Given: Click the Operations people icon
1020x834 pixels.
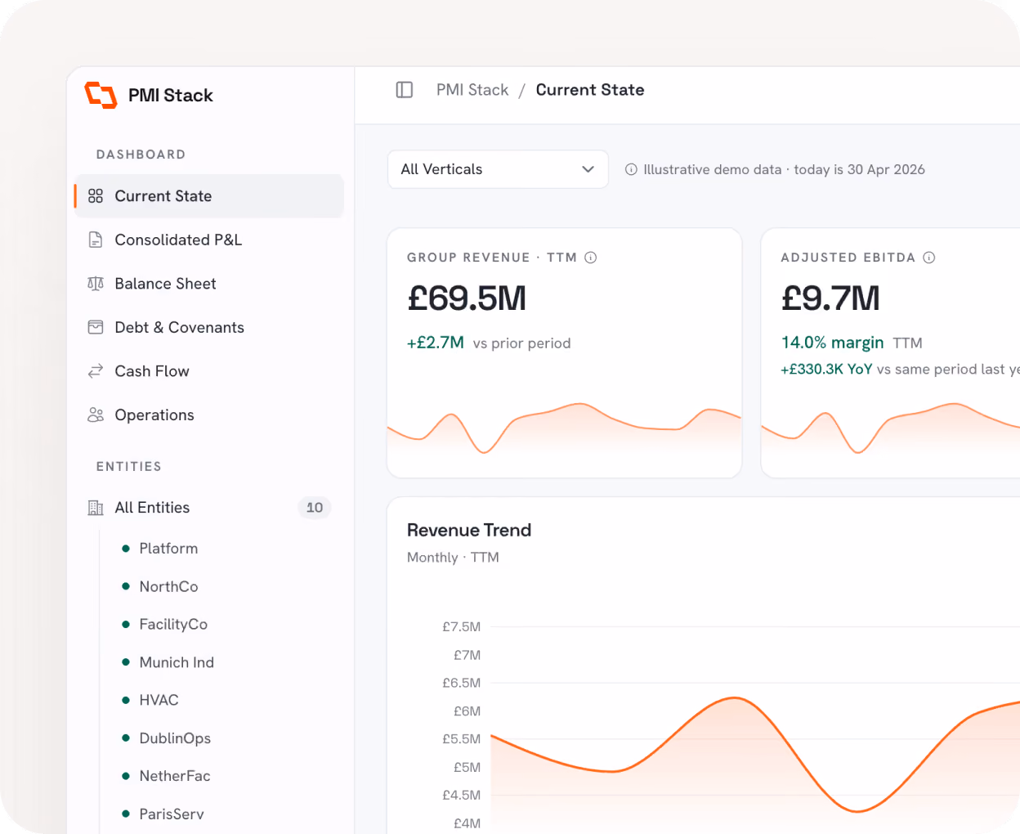Looking at the screenshot, I should click(96, 415).
